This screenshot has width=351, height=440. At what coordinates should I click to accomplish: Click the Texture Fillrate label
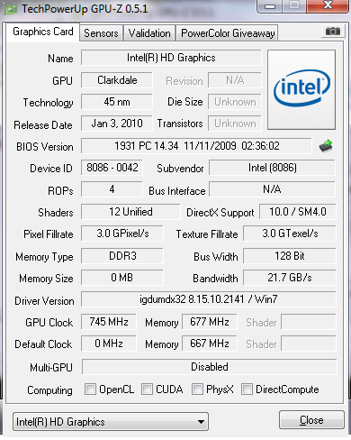pyautogui.click(x=207, y=234)
